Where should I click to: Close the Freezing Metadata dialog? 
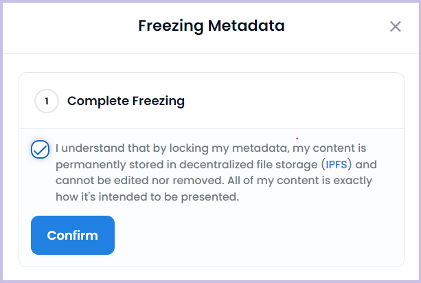tap(395, 27)
